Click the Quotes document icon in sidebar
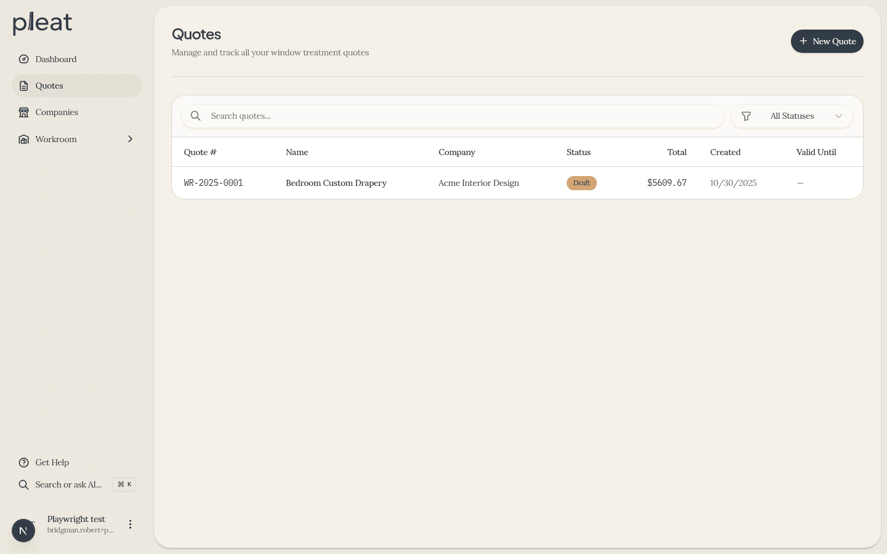Screen dimensions: 887x554 23,86
